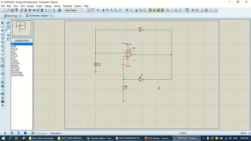This screenshot has width=251, height=141.
Task: Open the Template menu
Action: coord(67,6)
